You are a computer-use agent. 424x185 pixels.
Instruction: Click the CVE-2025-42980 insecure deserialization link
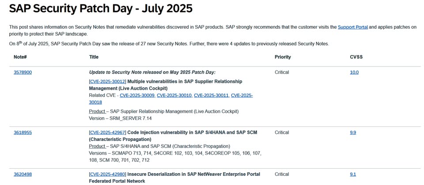pyautogui.click(x=108, y=174)
